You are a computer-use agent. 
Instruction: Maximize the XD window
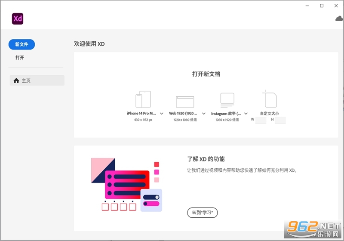point(322,6)
